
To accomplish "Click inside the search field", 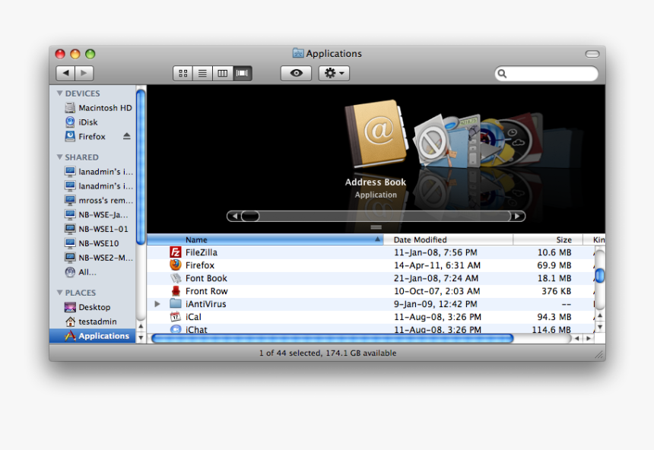I will [x=546, y=73].
